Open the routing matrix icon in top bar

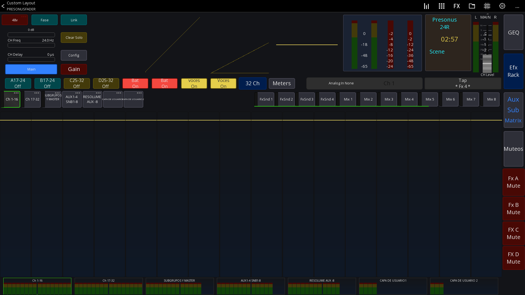tap(487, 6)
